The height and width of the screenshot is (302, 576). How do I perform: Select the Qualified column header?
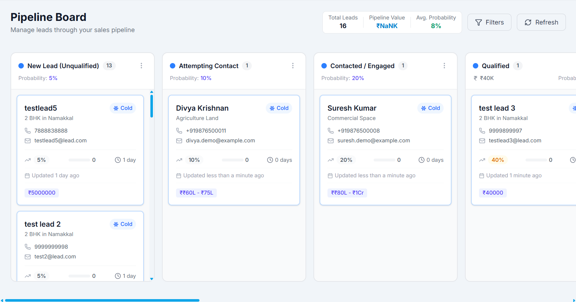(495, 66)
